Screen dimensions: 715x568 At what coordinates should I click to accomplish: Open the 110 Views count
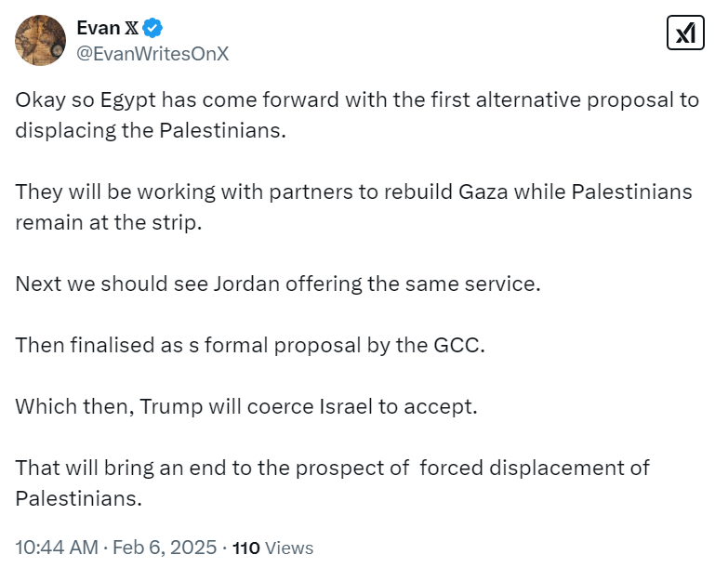pos(272,548)
